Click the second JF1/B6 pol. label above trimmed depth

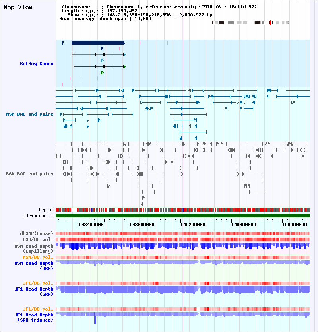pyautogui.click(x=38, y=309)
